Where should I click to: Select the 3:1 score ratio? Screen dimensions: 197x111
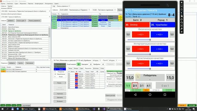point(142,86)
